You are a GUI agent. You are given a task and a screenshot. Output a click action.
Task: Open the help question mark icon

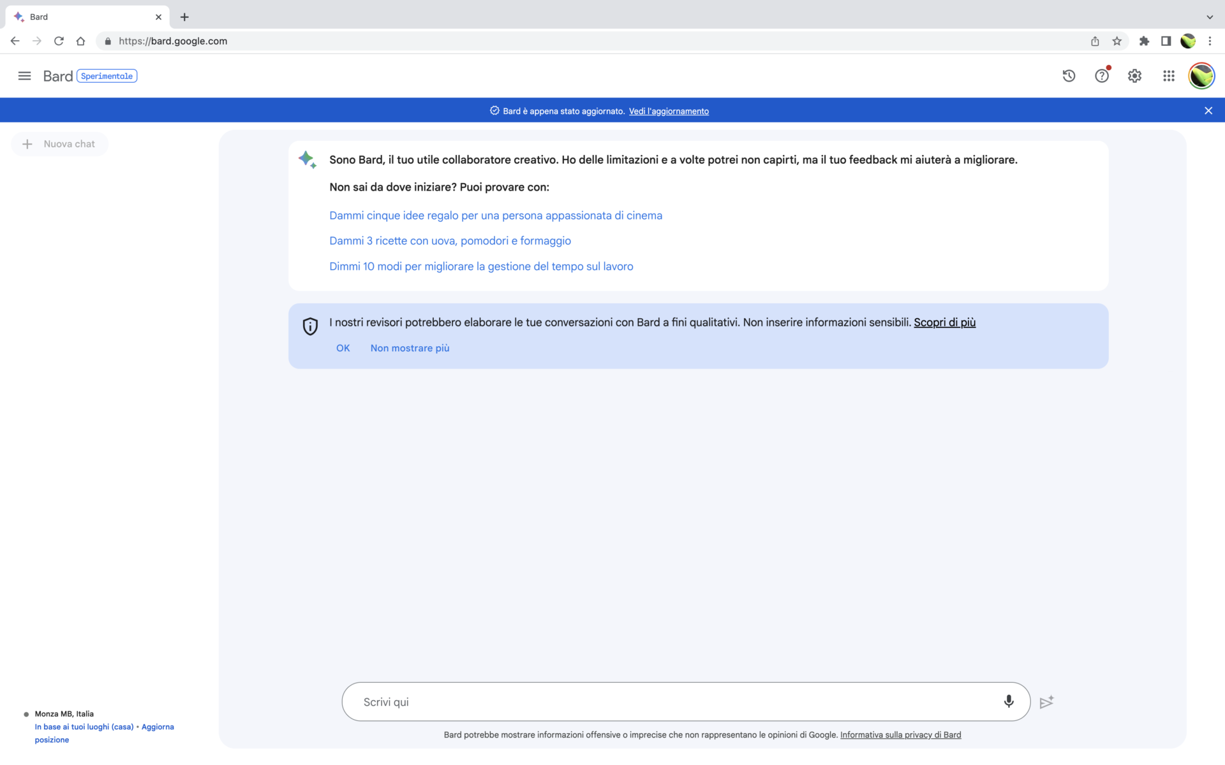(1102, 76)
